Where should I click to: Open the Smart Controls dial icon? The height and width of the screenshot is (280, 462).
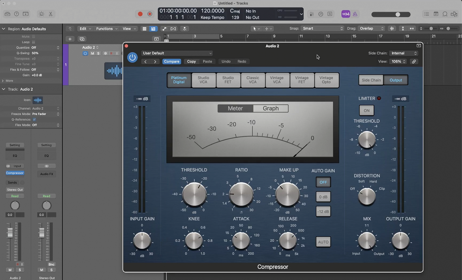(x=41, y=14)
